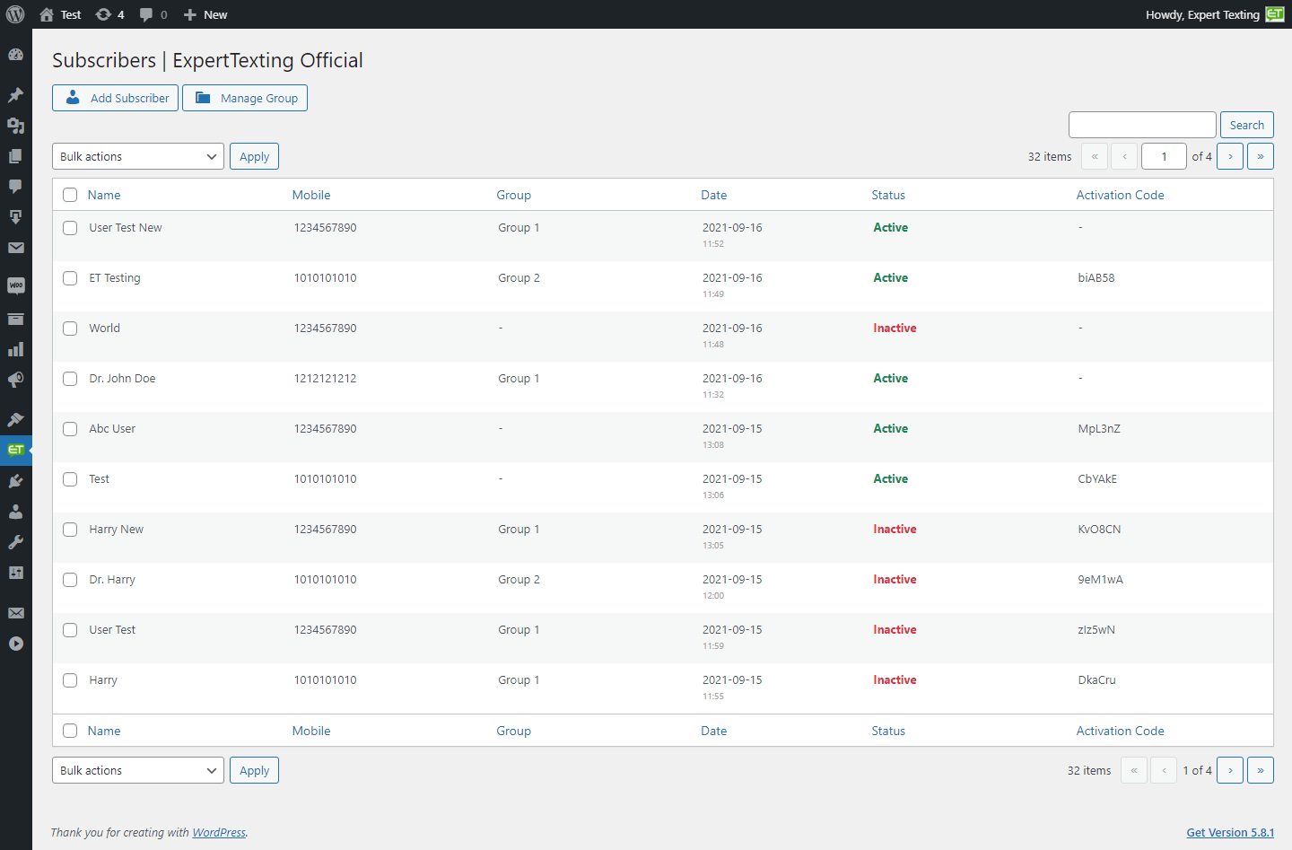Select the green ET ExpertTexting sidebar icon

pos(15,450)
